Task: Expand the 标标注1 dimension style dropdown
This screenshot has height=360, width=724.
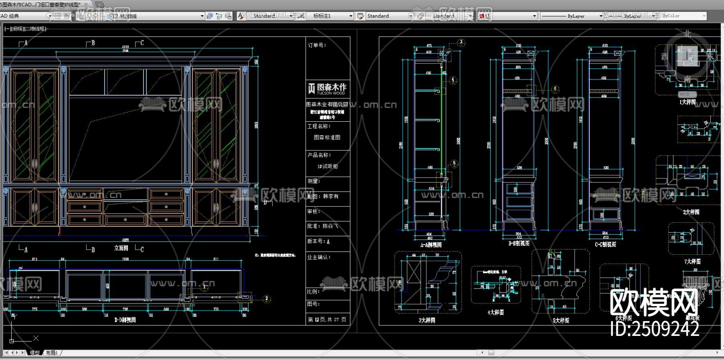Action: [351, 16]
